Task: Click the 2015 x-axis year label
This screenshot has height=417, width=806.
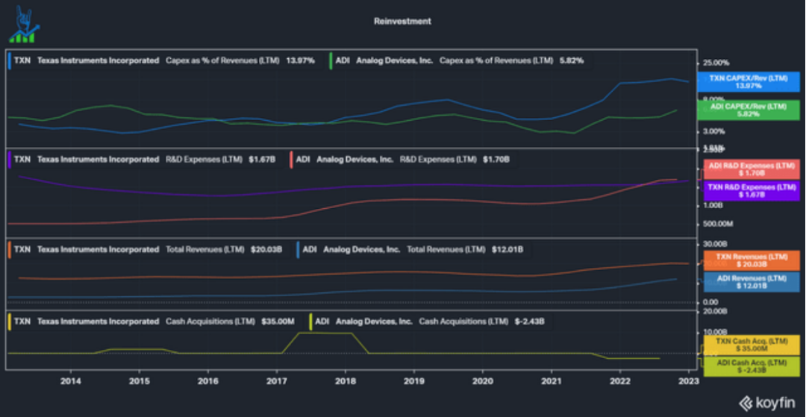Action: [x=140, y=380]
